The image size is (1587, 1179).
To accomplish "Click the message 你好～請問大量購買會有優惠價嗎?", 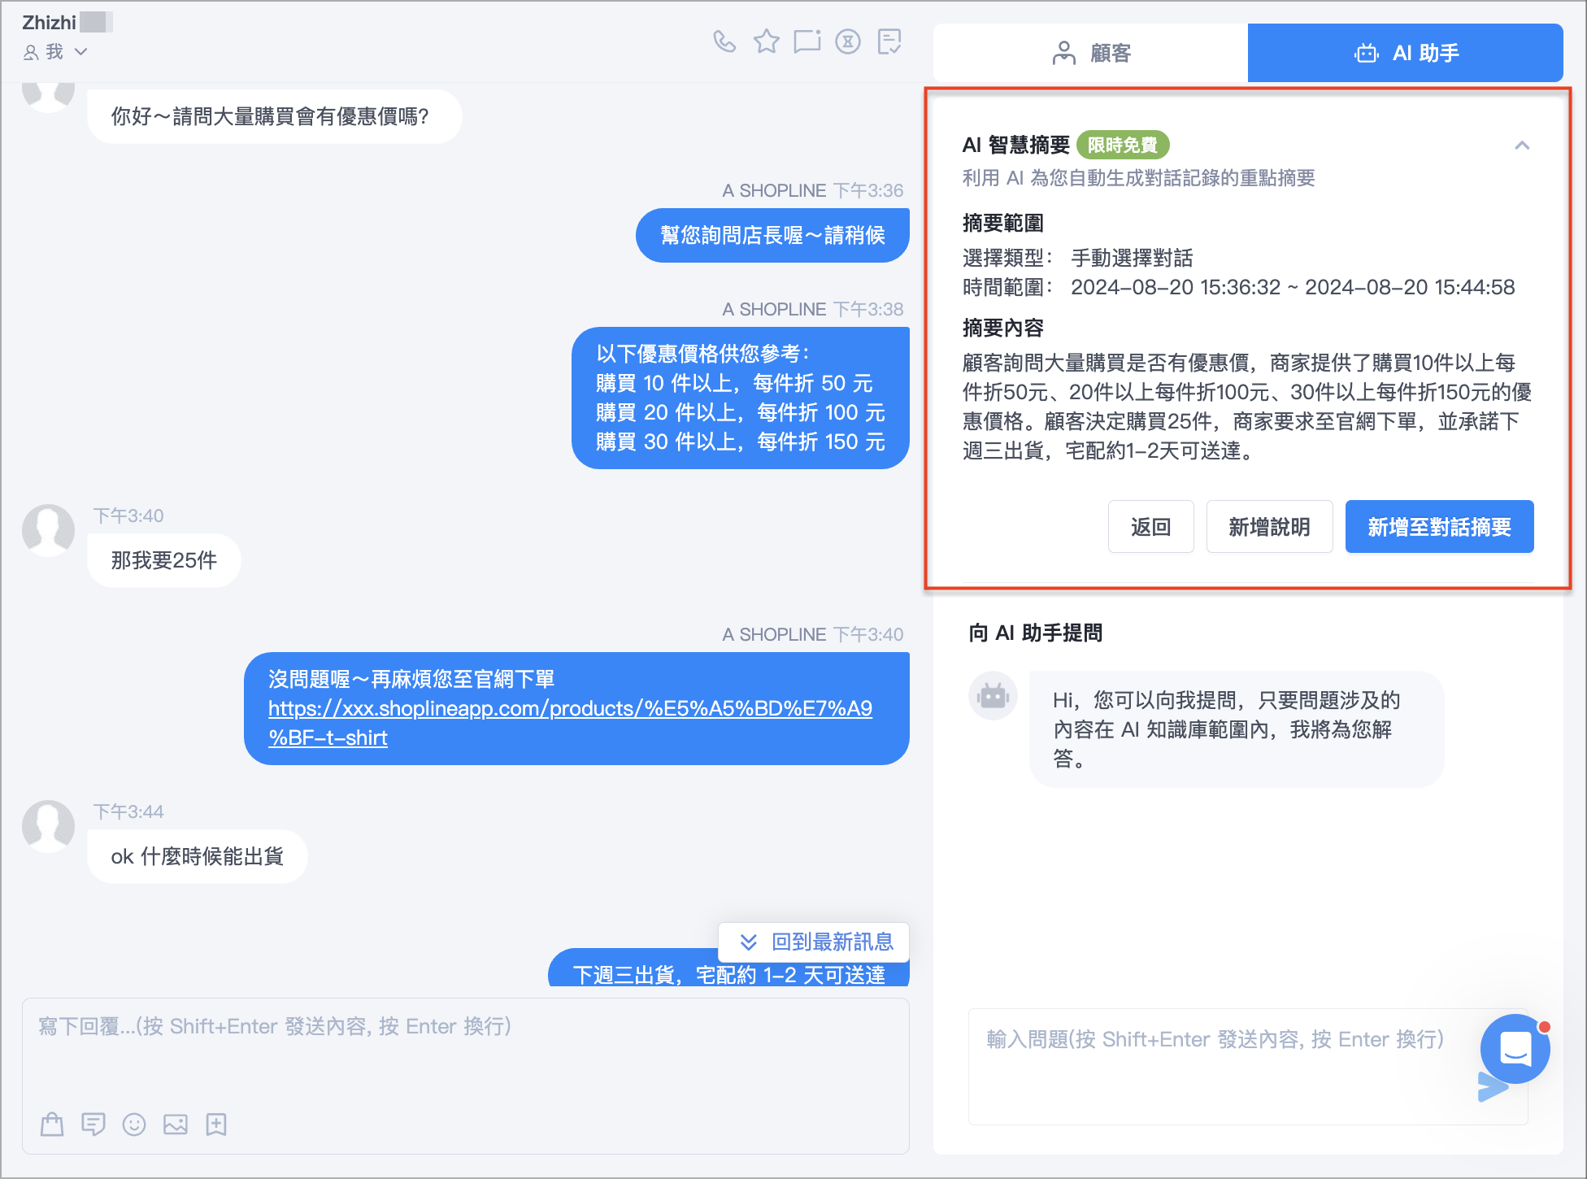I will [x=275, y=116].
